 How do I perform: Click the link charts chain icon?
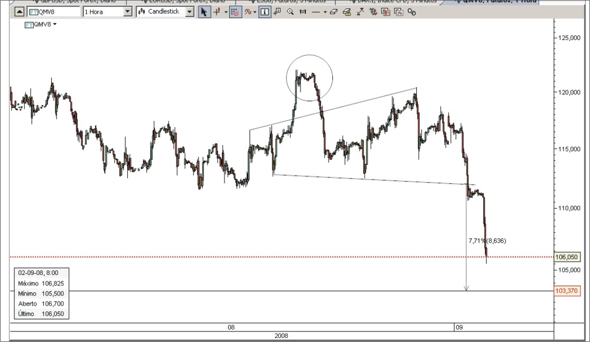(411, 12)
